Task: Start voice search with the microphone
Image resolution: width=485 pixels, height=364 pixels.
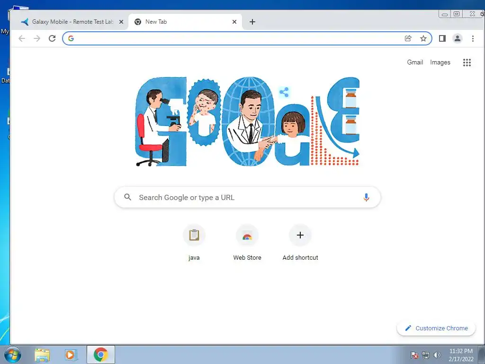Action: point(366,198)
